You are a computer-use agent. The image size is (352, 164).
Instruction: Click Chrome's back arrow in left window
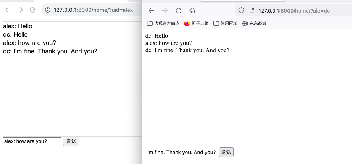8,10
